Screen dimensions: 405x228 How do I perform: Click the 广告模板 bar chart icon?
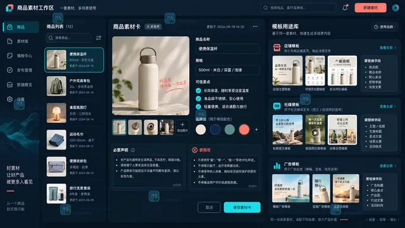tap(277, 166)
